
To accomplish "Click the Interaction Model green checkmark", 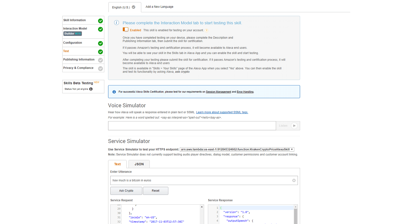I will (100, 29).
